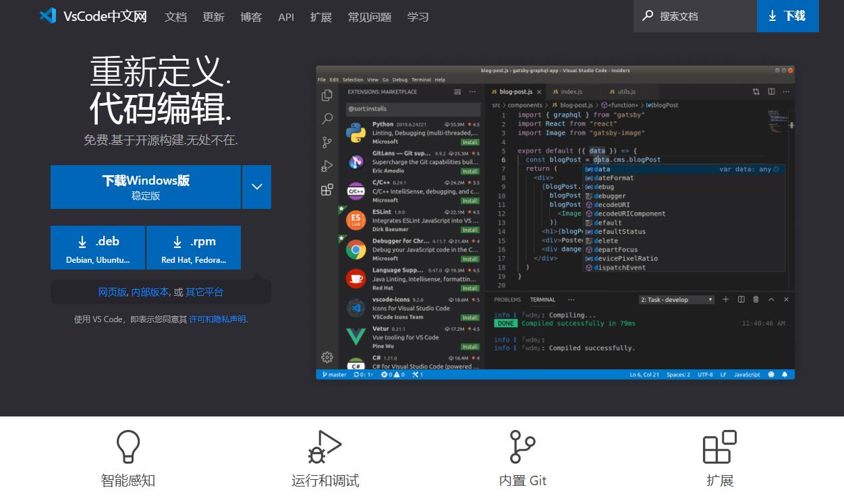Click the 内置 Git feature label
This screenshot has height=498, width=844.
click(523, 480)
